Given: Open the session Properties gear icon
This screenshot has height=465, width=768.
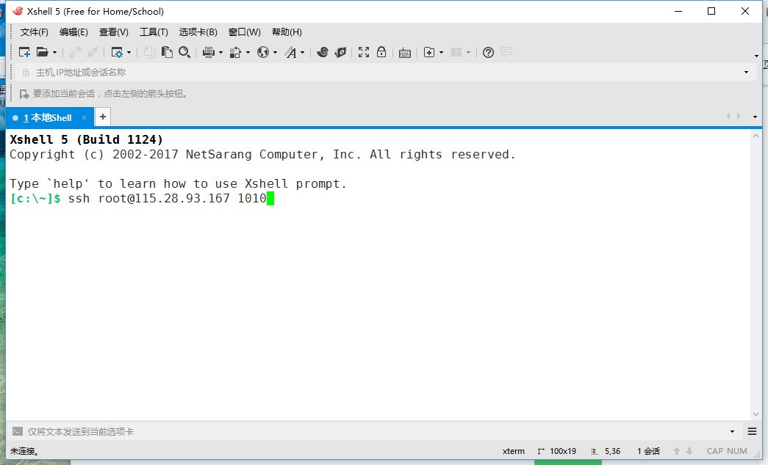Looking at the screenshot, I should coord(117,52).
